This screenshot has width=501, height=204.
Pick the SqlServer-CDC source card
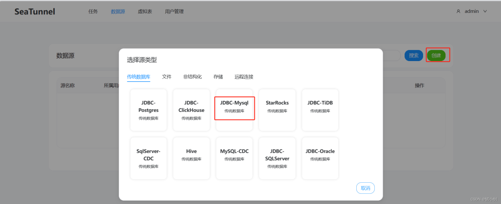pyautogui.click(x=148, y=158)
